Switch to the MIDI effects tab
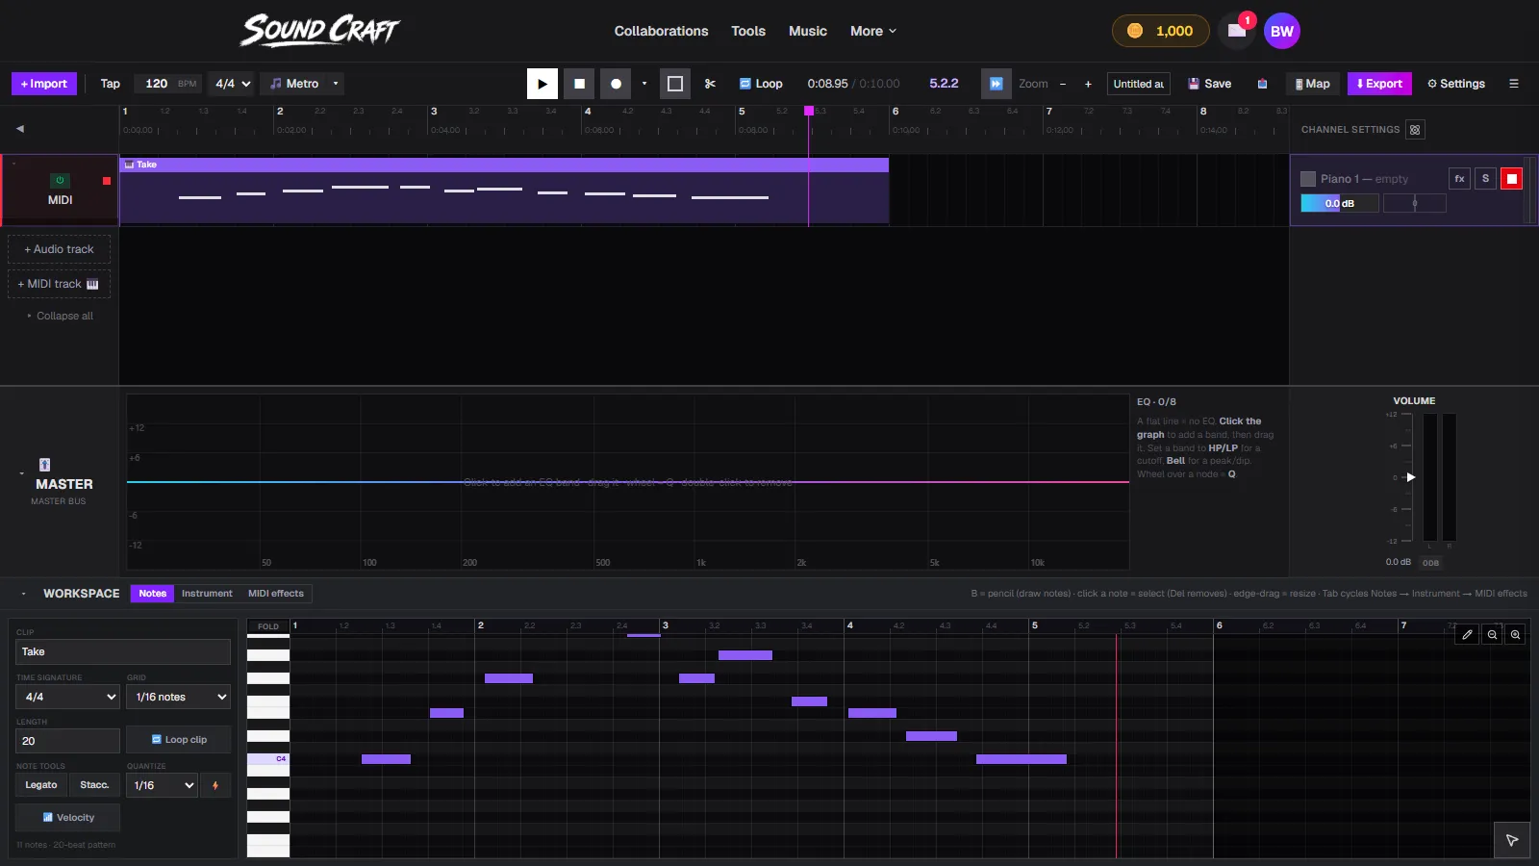1539x866 pixels. click(x=276, y=594)
